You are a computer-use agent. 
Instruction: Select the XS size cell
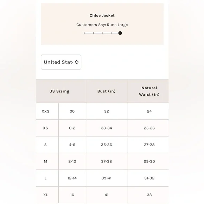tap(45, 128)
